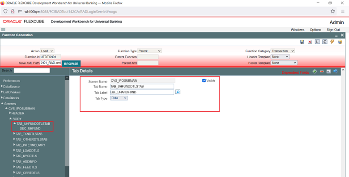This screenshot has width=349, height=177.
Task: Select TAB_FEEDTLS tree item
Action: 26,167
